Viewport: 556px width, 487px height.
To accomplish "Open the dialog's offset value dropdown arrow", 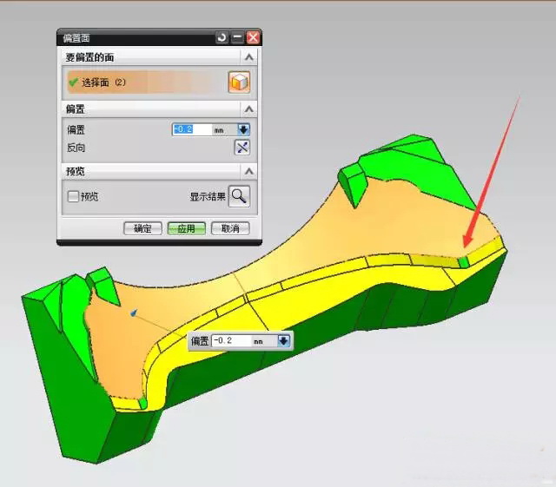I will point(243,129).
